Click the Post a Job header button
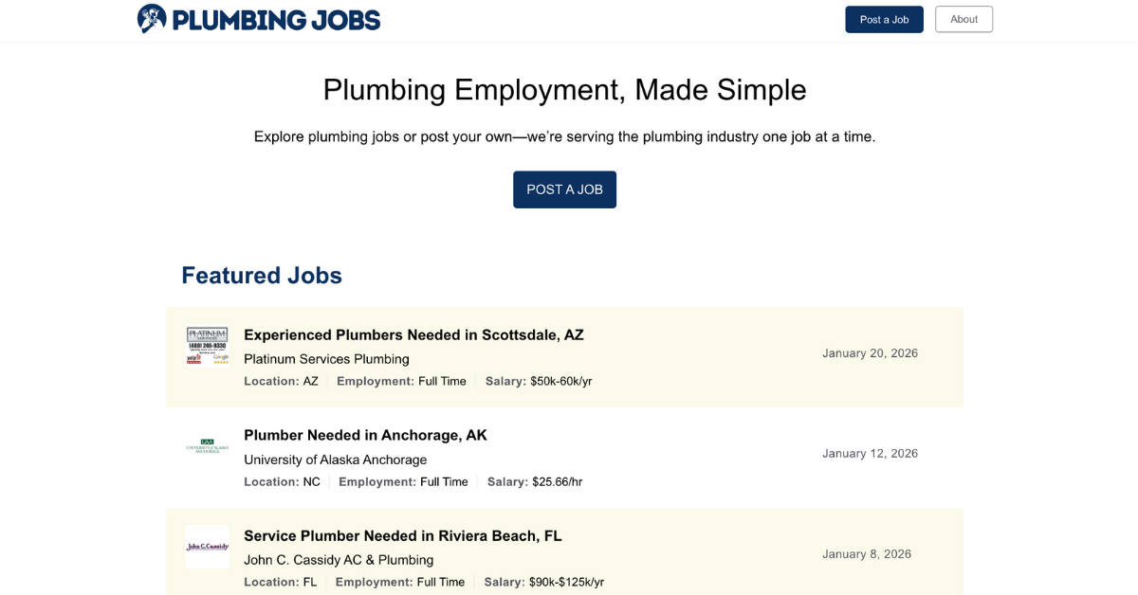The image size is (1138, 595). (x=884, y=19)
